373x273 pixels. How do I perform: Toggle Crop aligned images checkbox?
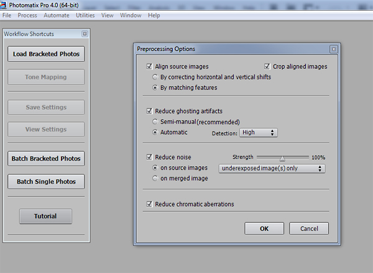[x=267, y=66]
